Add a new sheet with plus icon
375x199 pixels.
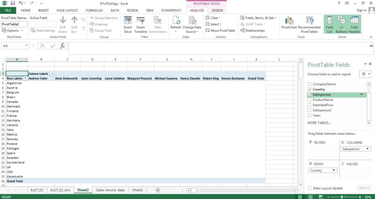(x=157, y=190)
